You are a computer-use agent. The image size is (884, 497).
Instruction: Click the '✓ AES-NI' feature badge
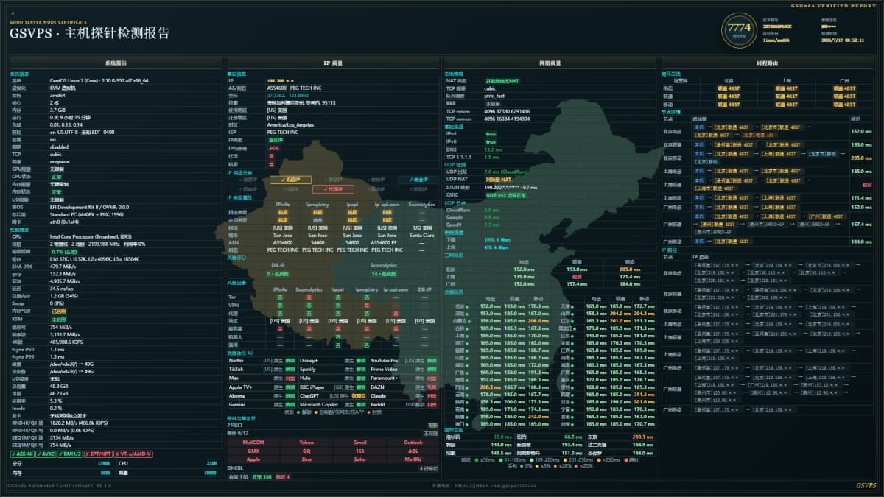pos(23,454)
